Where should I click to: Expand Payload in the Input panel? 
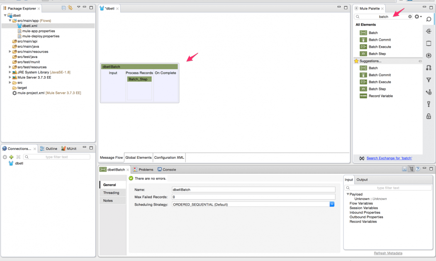(348, 194)
